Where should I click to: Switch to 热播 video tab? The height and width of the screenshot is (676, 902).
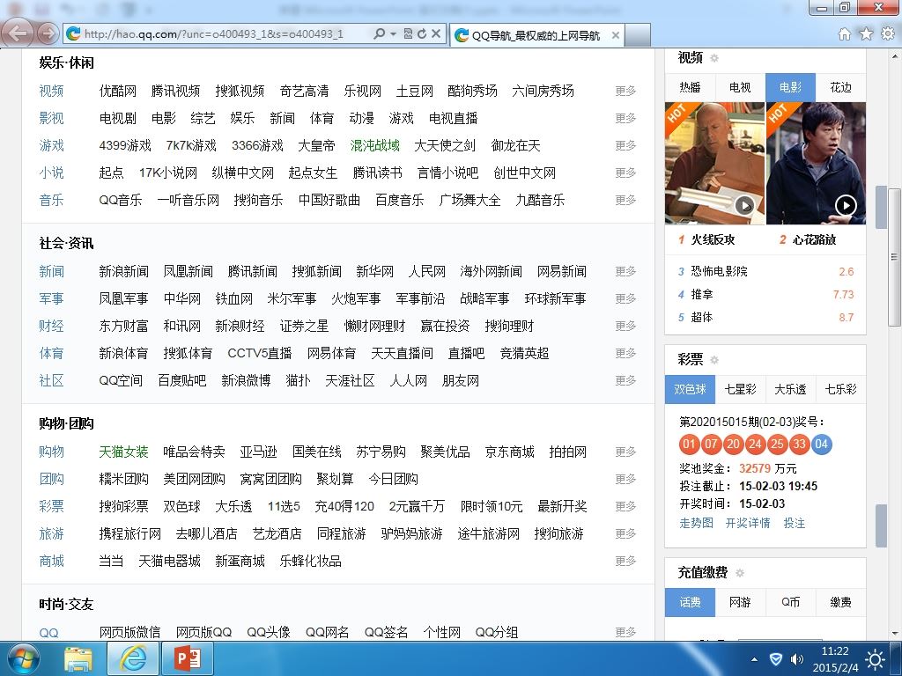pyautogui.click(x=690, y=87)
